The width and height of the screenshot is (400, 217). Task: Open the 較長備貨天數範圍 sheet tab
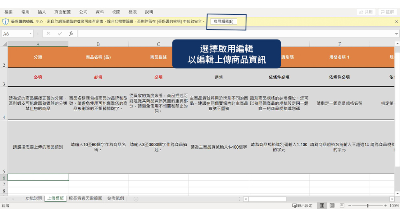tap(86, 198)
